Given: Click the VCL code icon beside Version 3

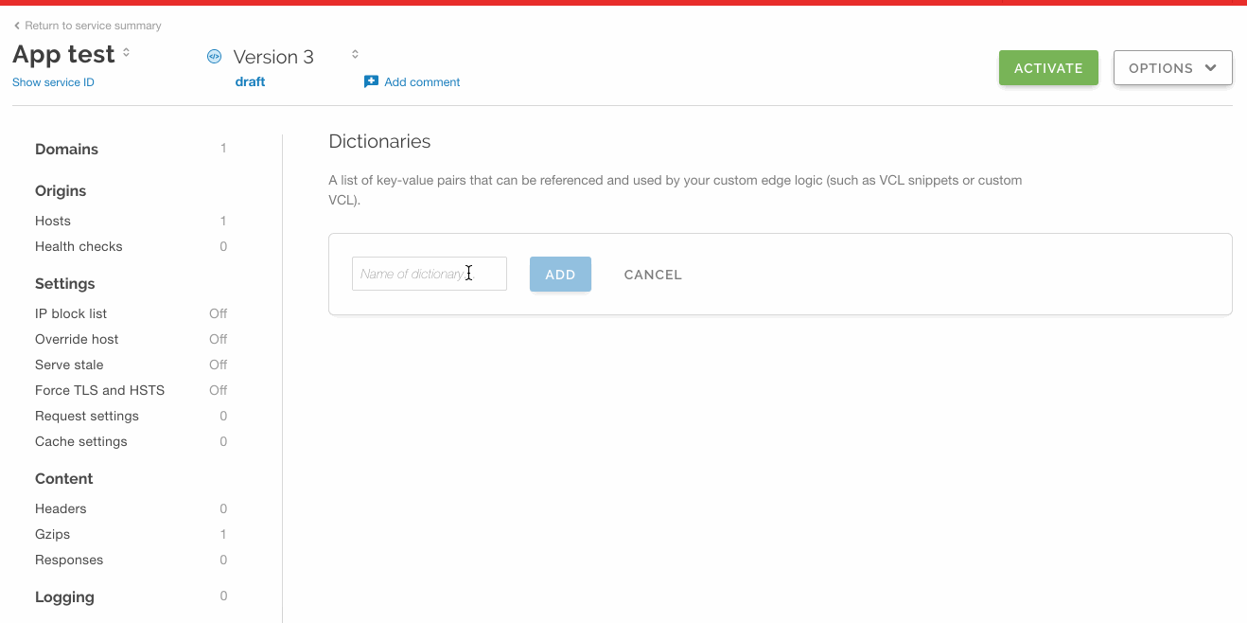Looking at the screenshot, I should click(214, 57).
